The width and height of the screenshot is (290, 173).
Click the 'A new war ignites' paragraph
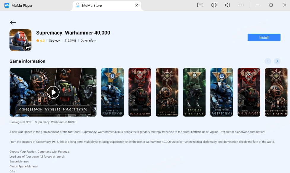[137, 132]
